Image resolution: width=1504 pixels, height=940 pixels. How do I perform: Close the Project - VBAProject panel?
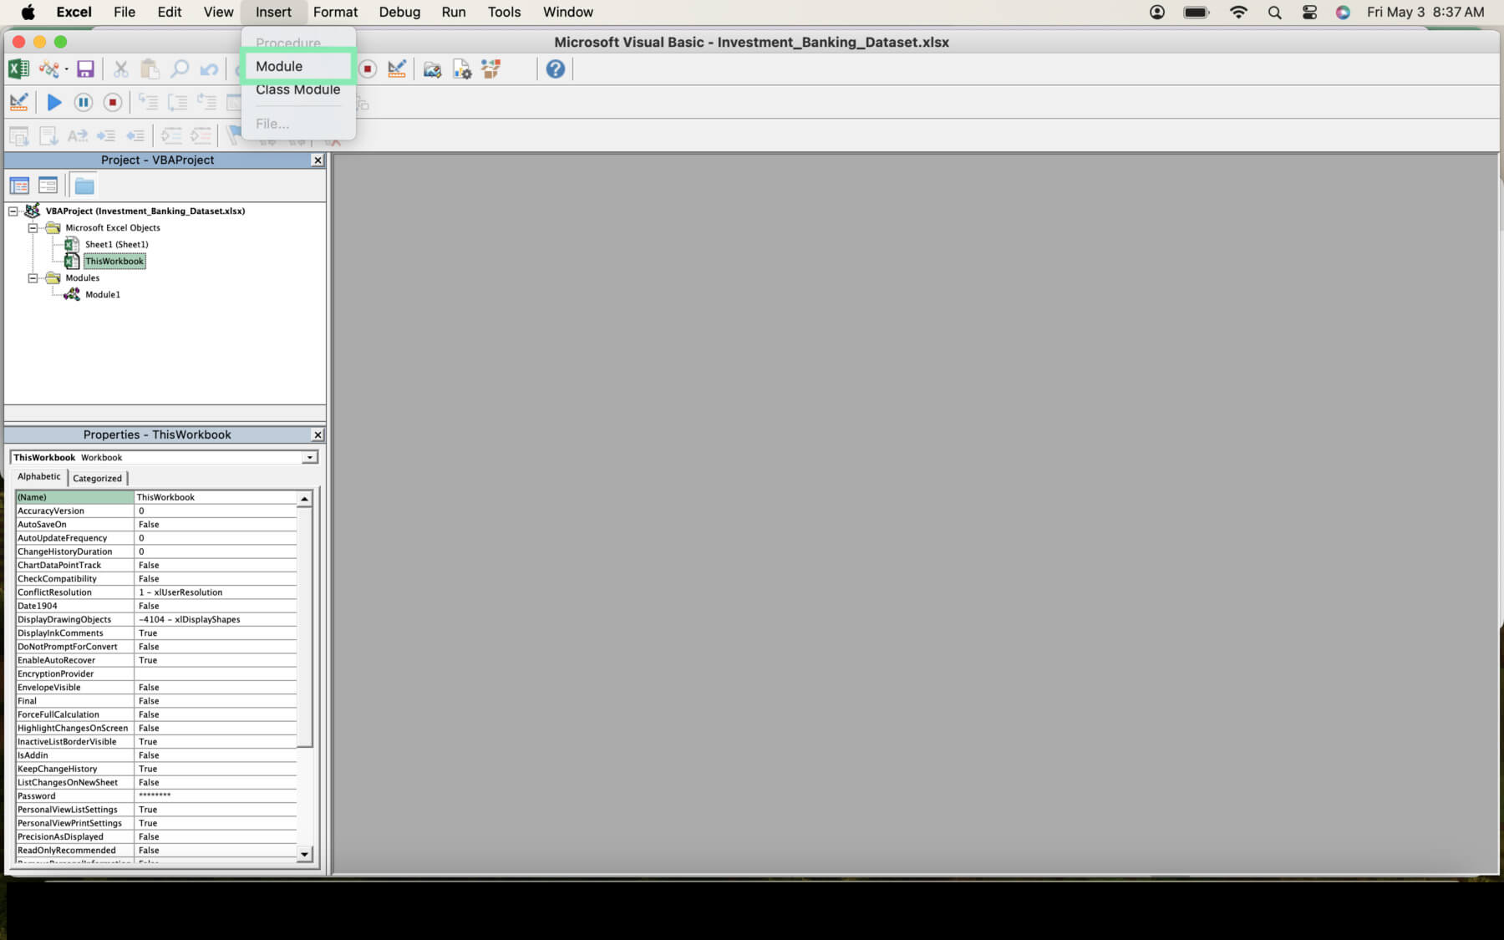tap(318, 160)
